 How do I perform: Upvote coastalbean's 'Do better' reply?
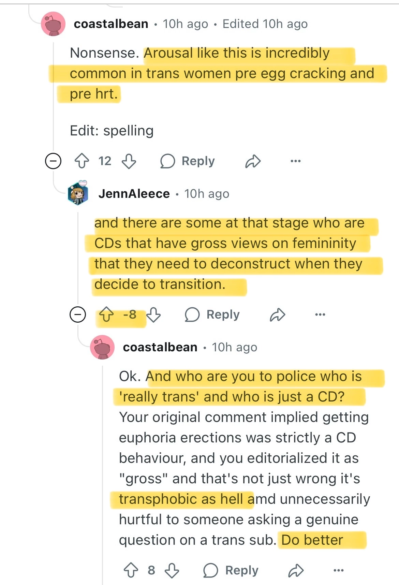point(131,570)
